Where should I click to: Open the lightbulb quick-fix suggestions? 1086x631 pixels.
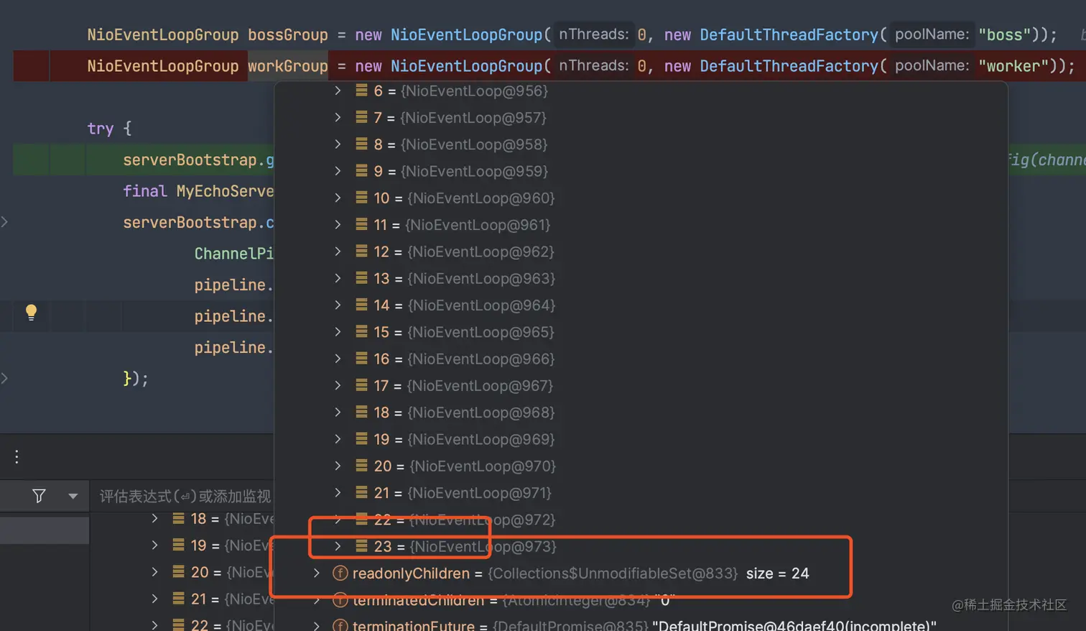point(31,312)
